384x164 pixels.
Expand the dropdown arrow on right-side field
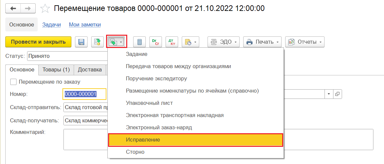tap(329, 94)
